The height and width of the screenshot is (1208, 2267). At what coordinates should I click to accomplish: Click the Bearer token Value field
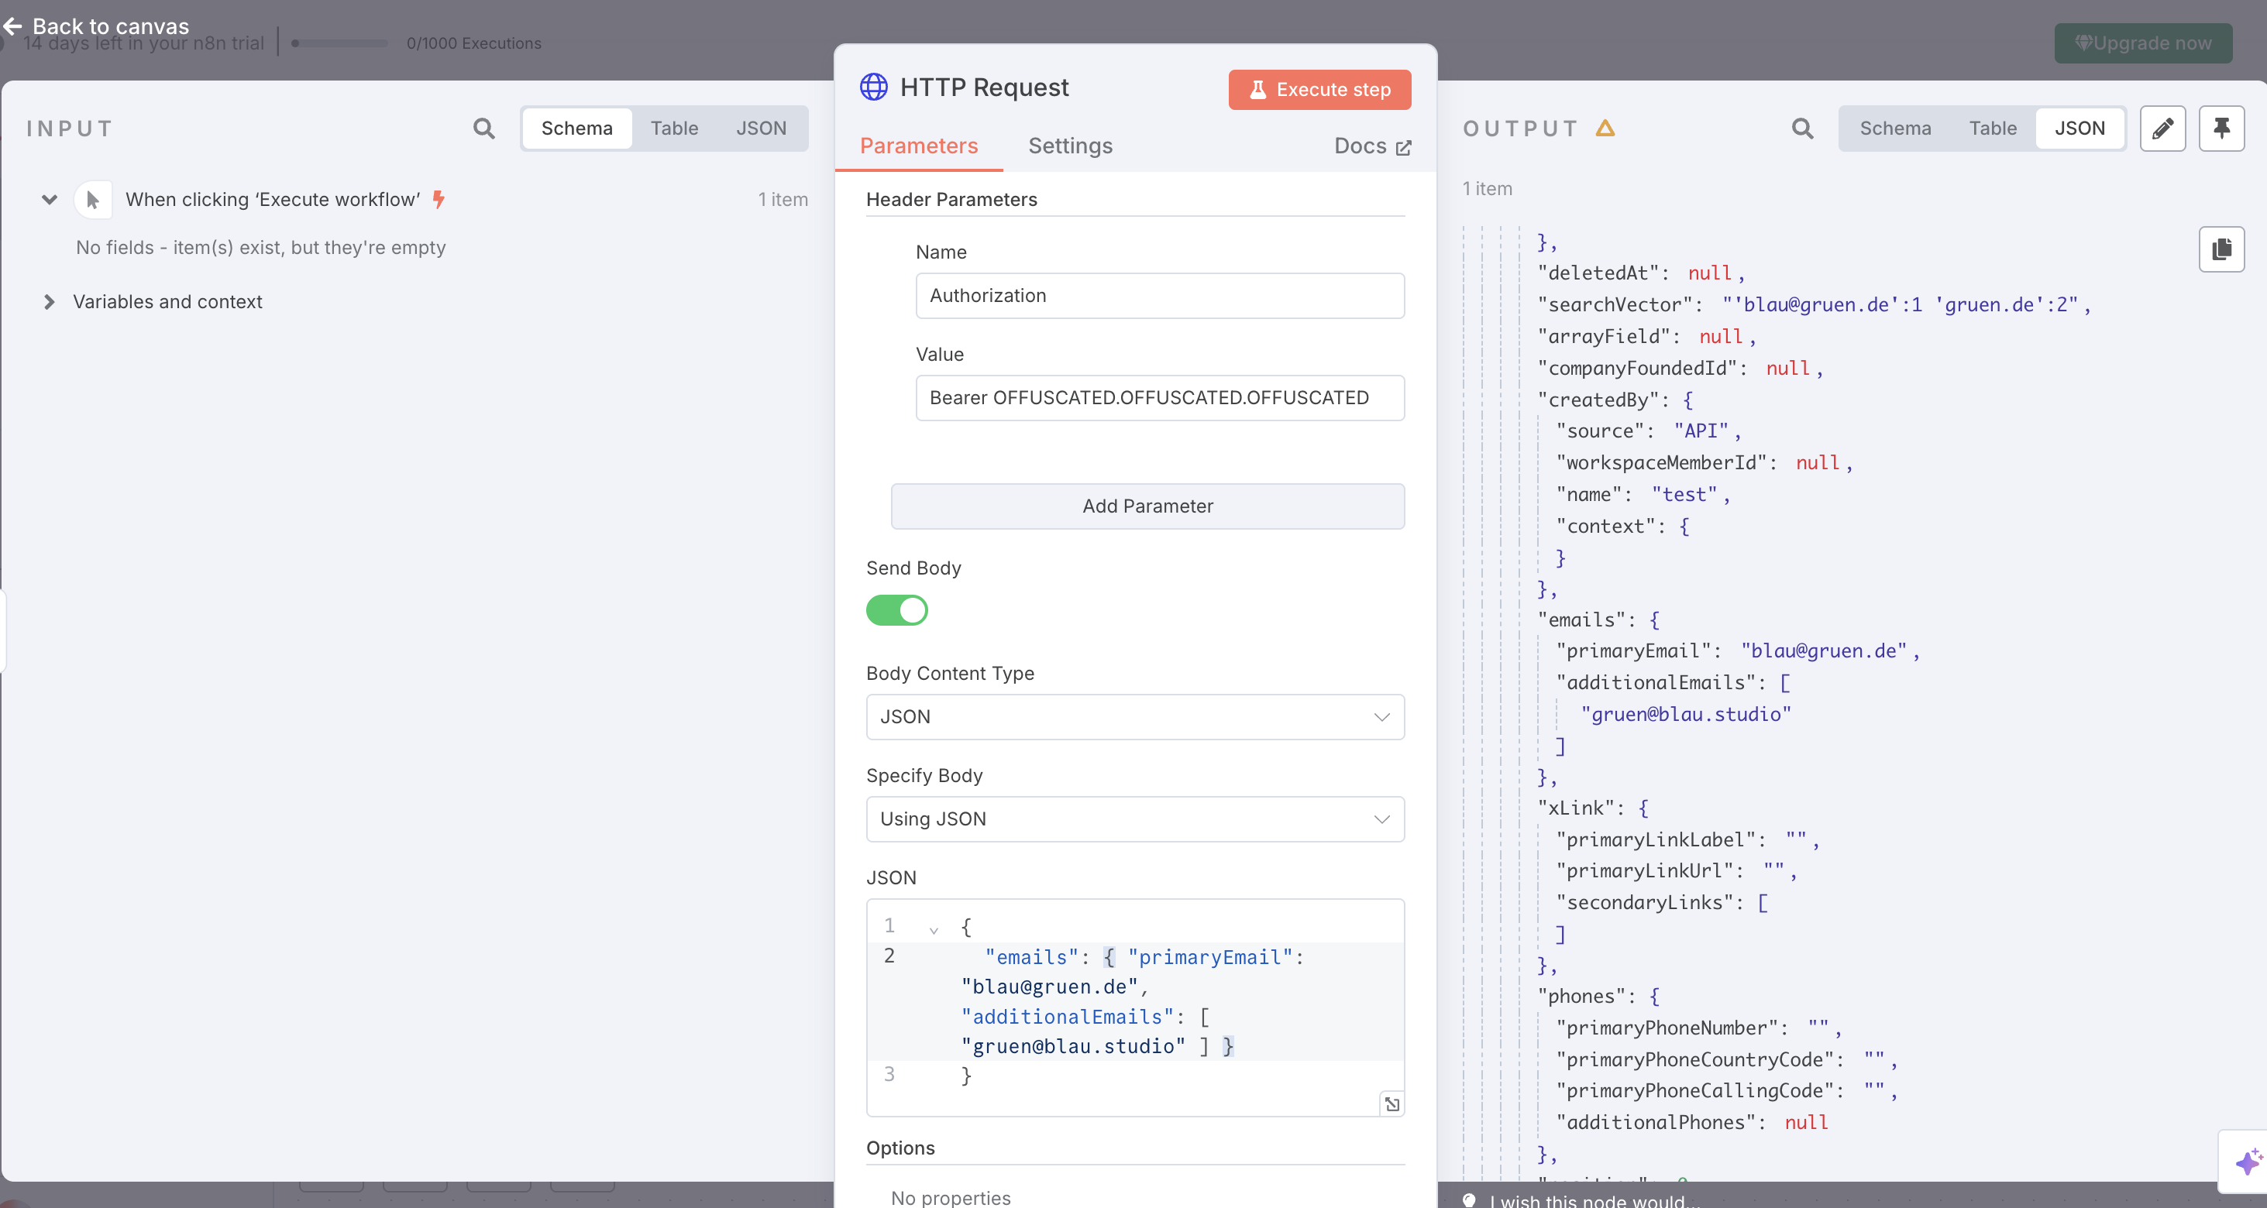(x=1159, y=398)
